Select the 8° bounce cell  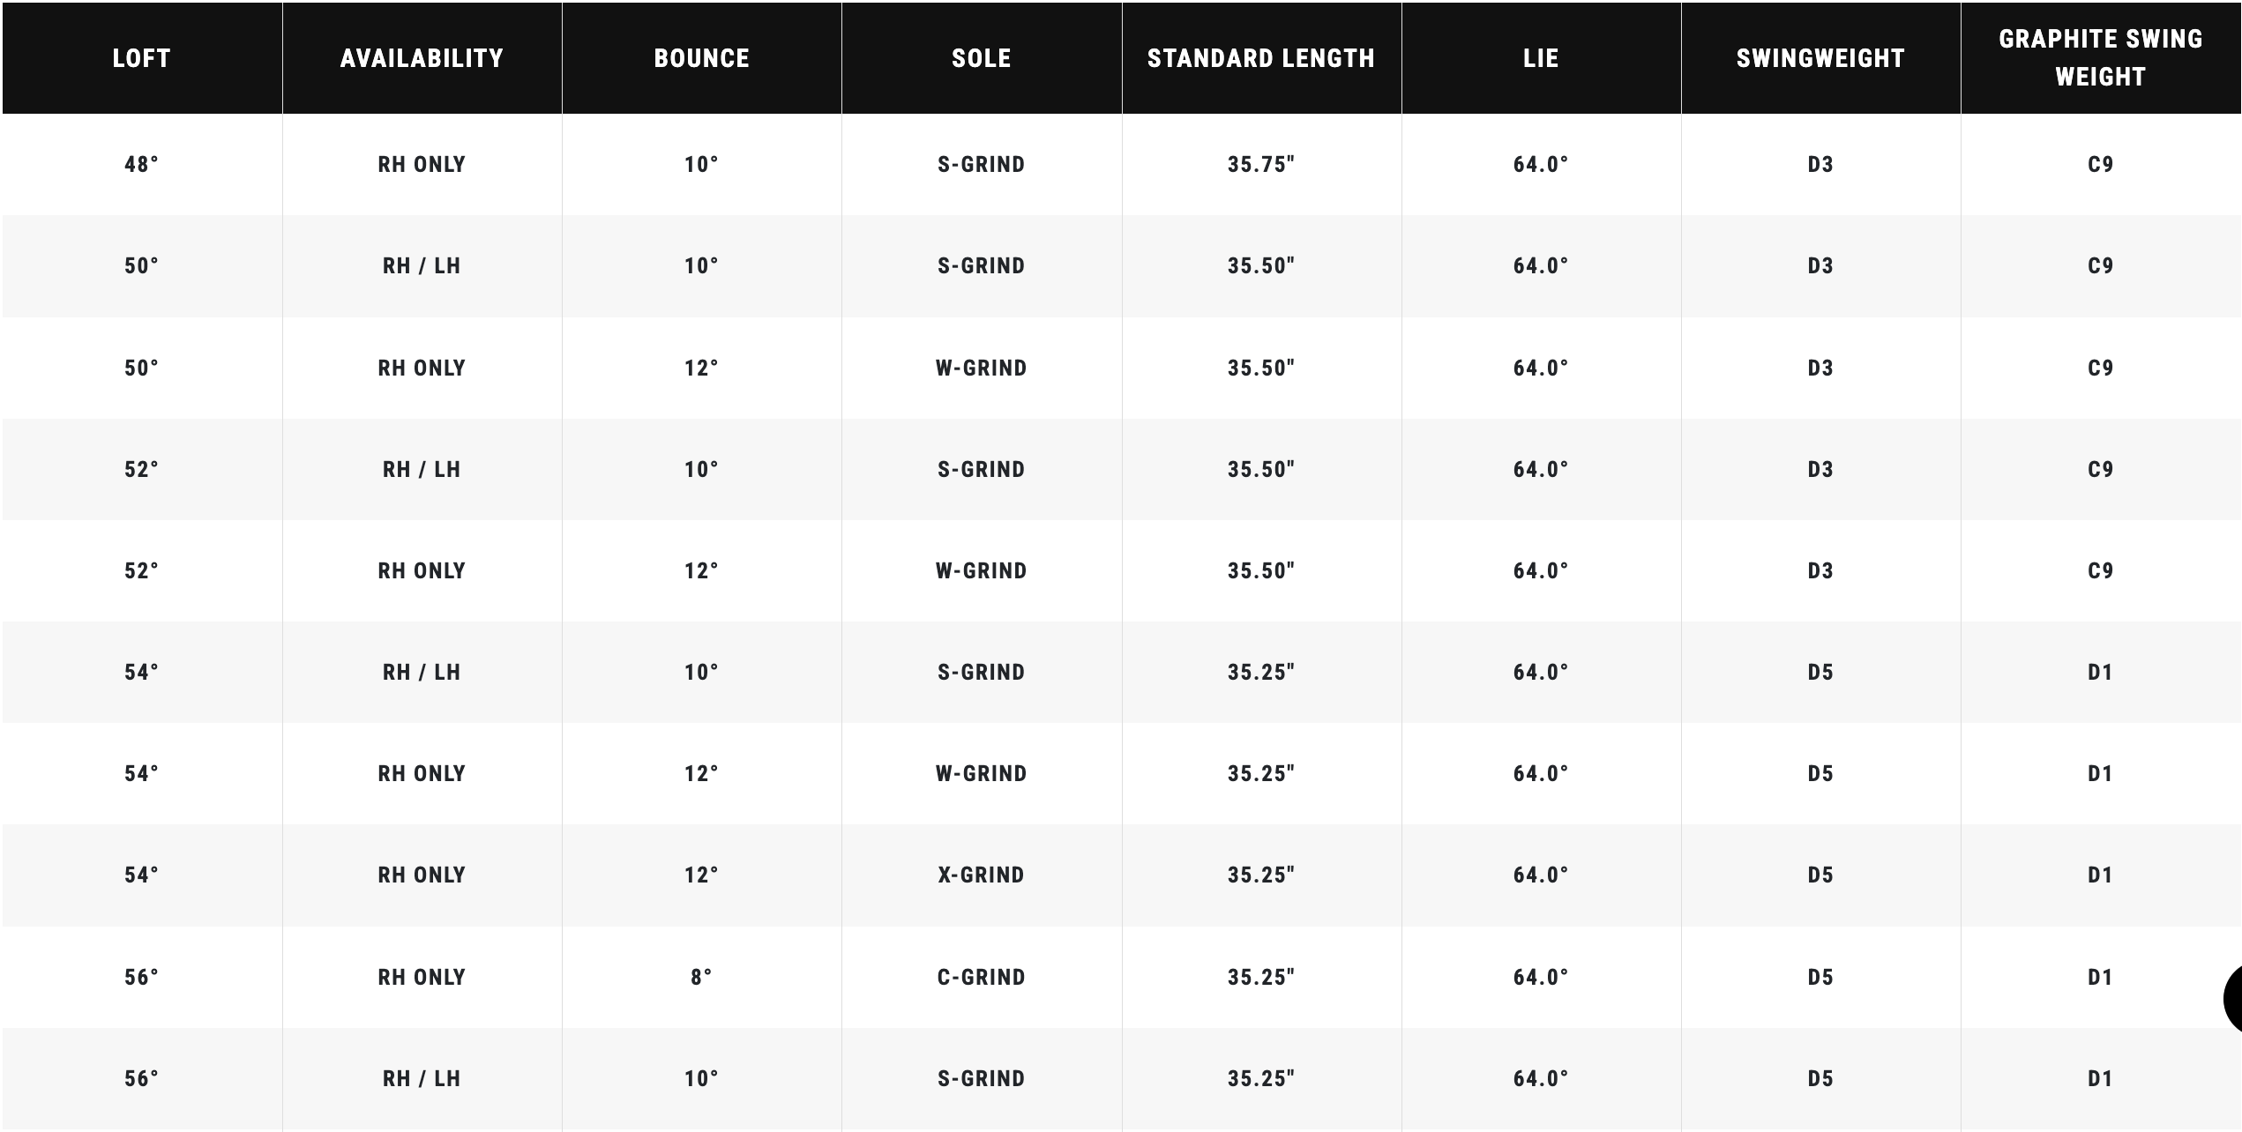tap(701, 978)
